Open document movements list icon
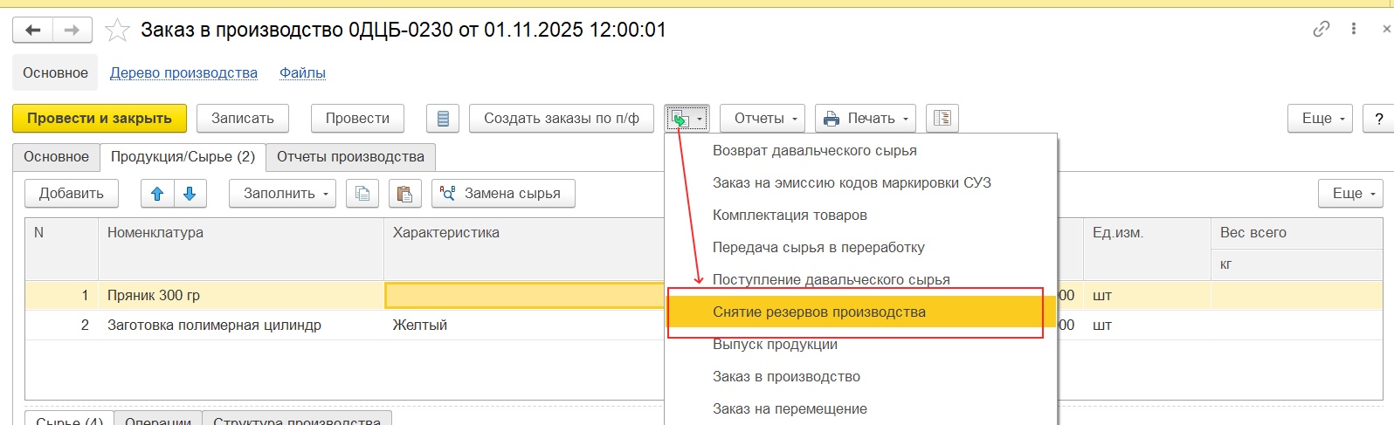The width and height of the screenshot is (1394, 425). [x=443, y=119]
